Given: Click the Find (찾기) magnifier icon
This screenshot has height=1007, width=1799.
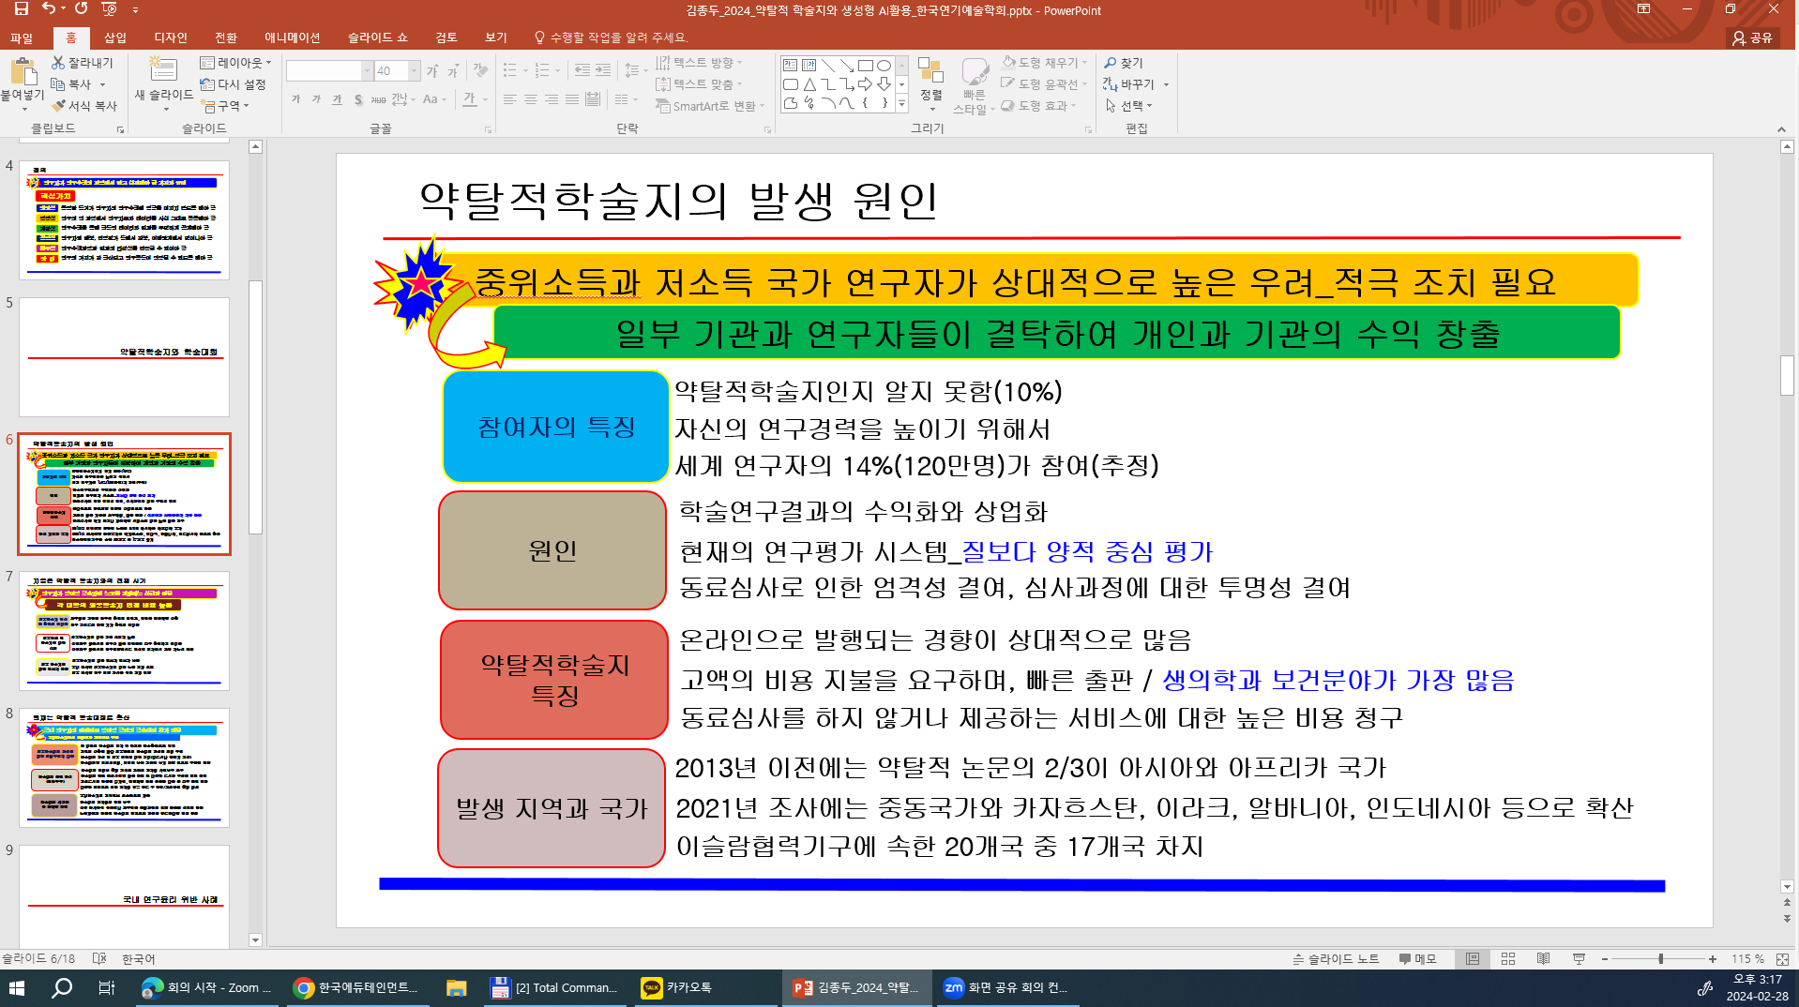Looking at the screenshot, I should tap(1111, 63).
